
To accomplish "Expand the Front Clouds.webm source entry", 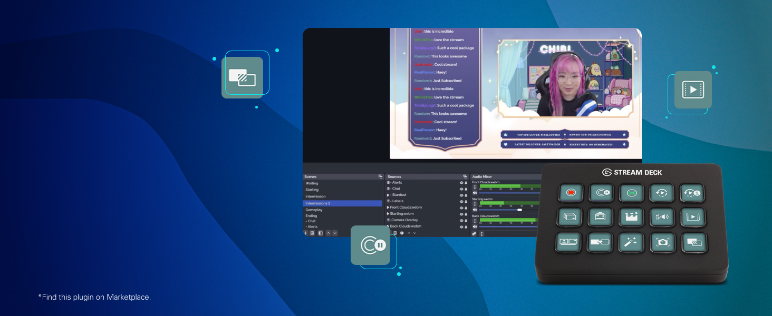I will 389,208.
